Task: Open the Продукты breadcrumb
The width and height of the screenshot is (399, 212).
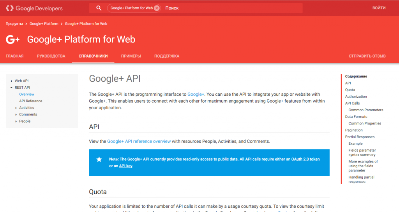Action: tap(14, 24)
